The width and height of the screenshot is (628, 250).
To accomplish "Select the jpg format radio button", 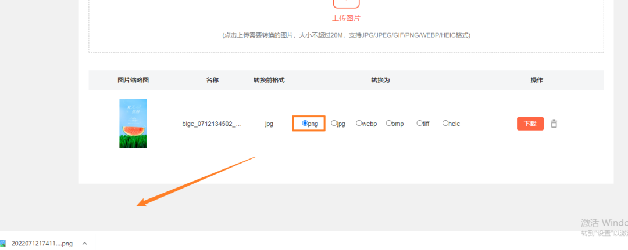I will (x=334, y=124).
